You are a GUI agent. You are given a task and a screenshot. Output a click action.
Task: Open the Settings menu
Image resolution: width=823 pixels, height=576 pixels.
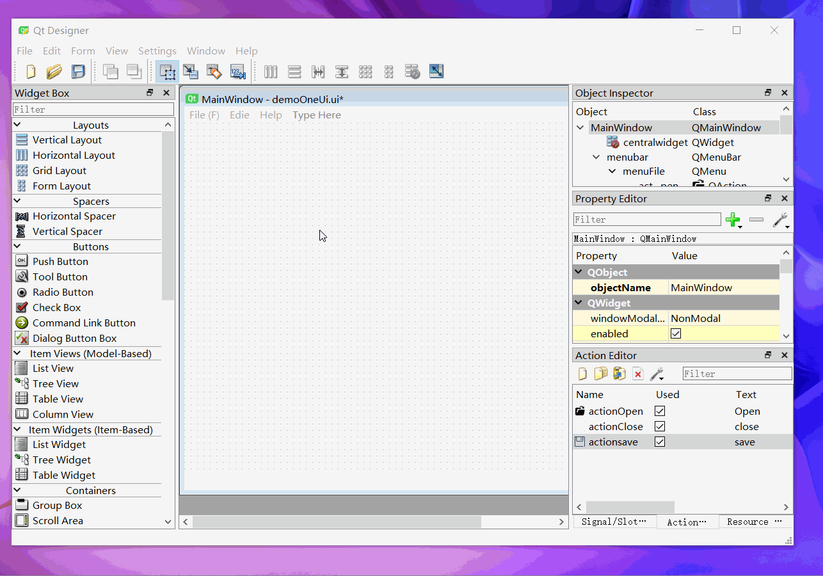coord(157,51)
